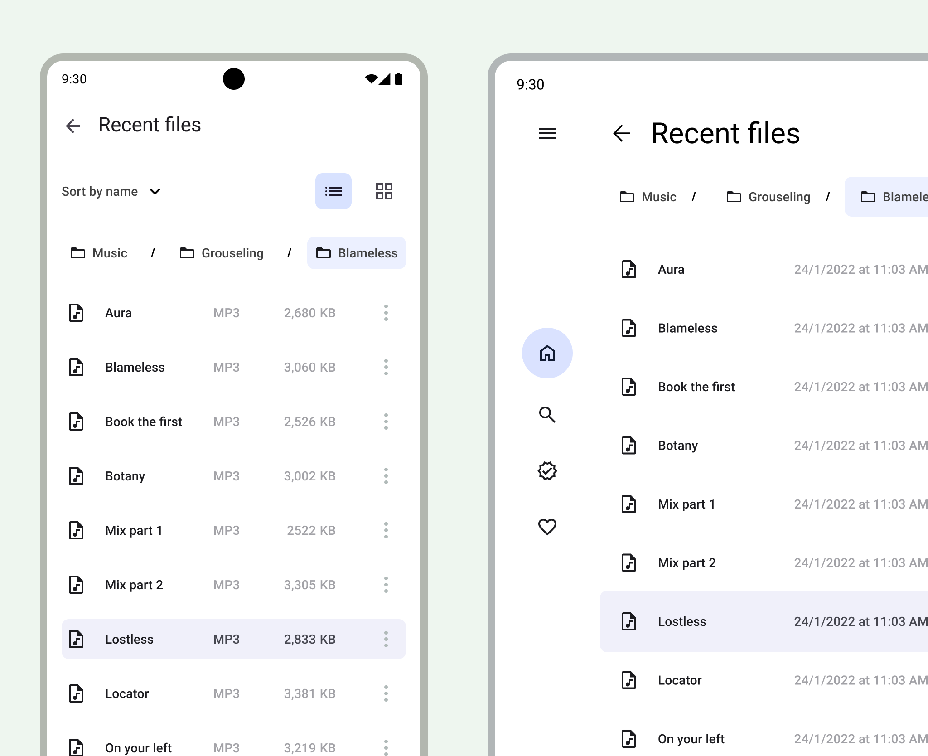Switch to grid view layout
928x756 pixels.
click(385, 190)
